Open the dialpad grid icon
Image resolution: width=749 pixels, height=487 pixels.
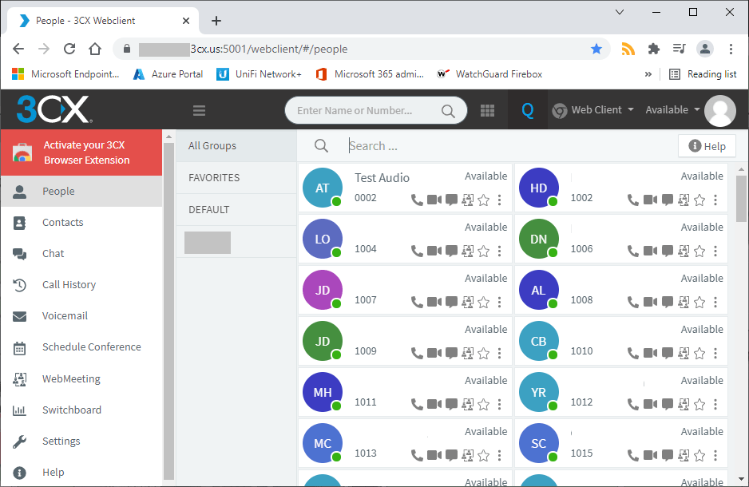point(487,110)
